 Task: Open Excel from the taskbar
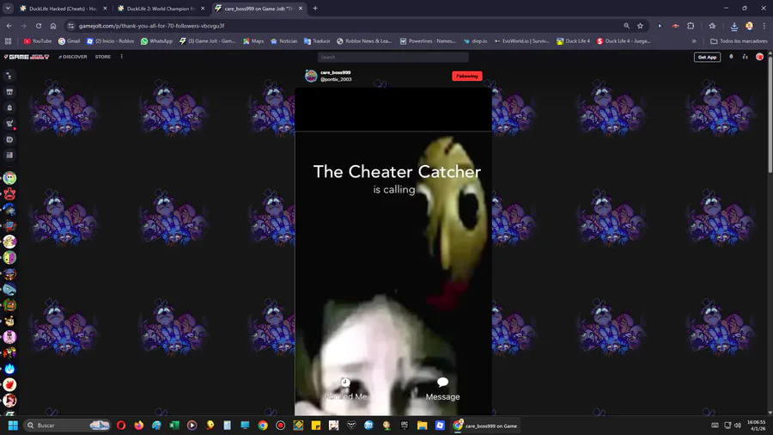[x=174, y=426]
